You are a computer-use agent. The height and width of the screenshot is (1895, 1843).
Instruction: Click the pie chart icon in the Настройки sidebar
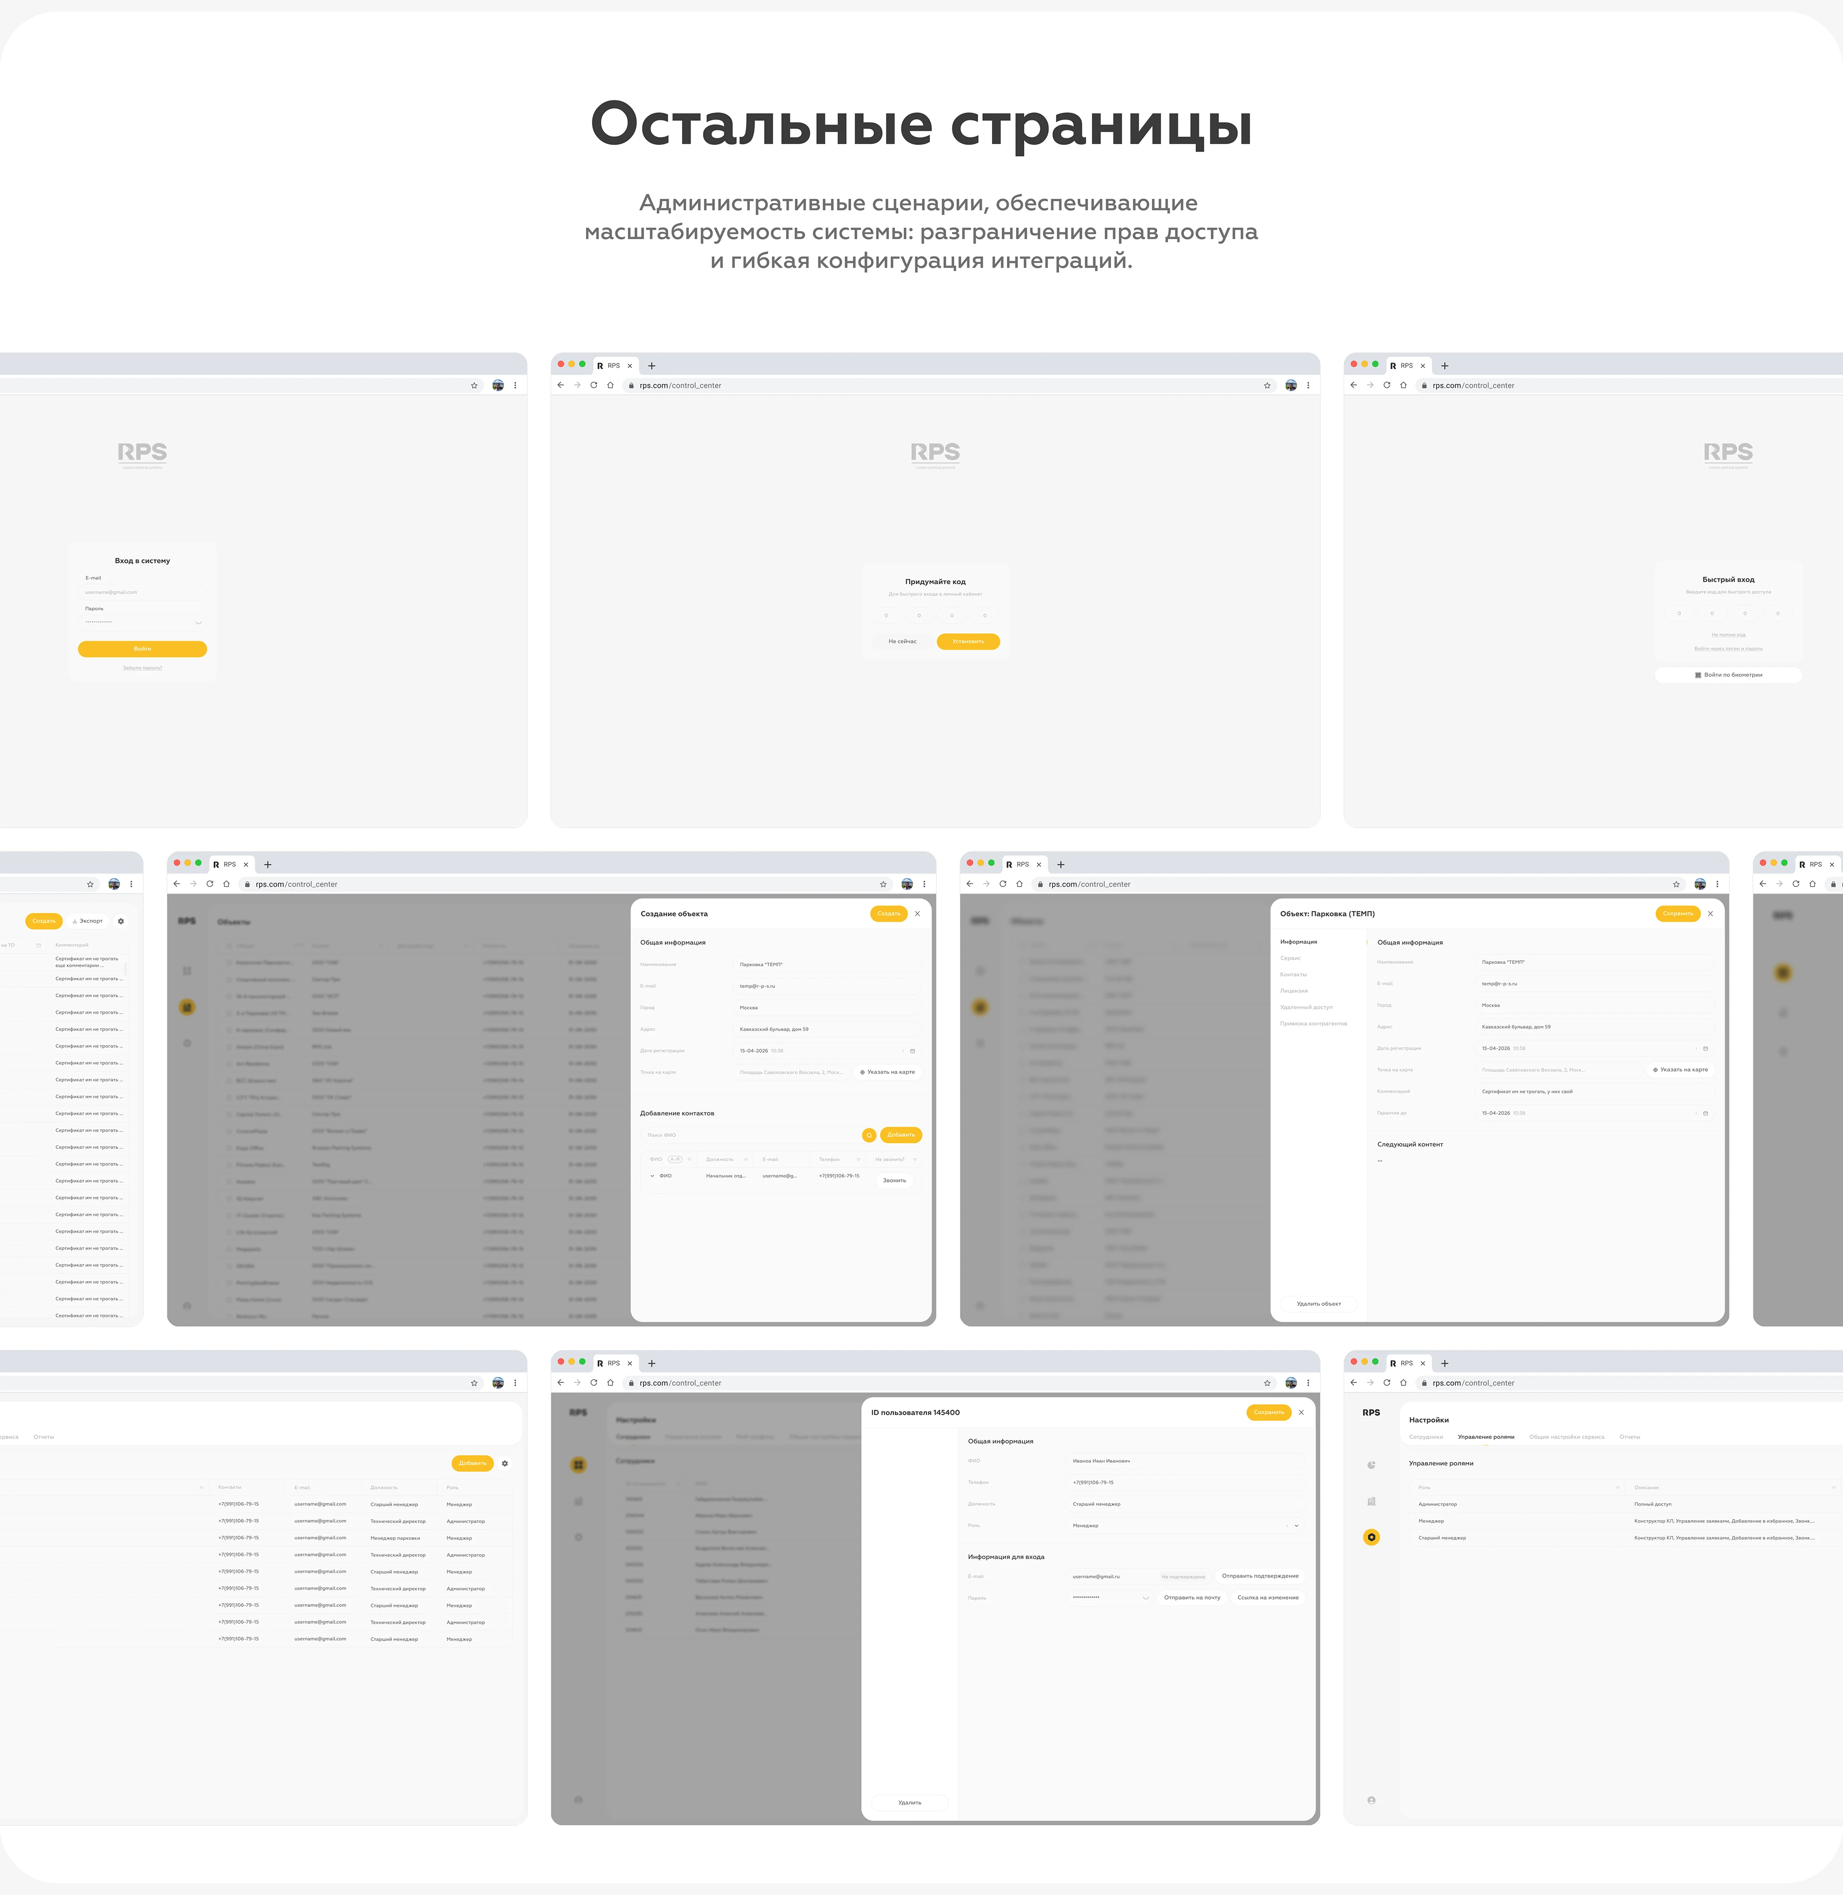coord(1371,1465)
